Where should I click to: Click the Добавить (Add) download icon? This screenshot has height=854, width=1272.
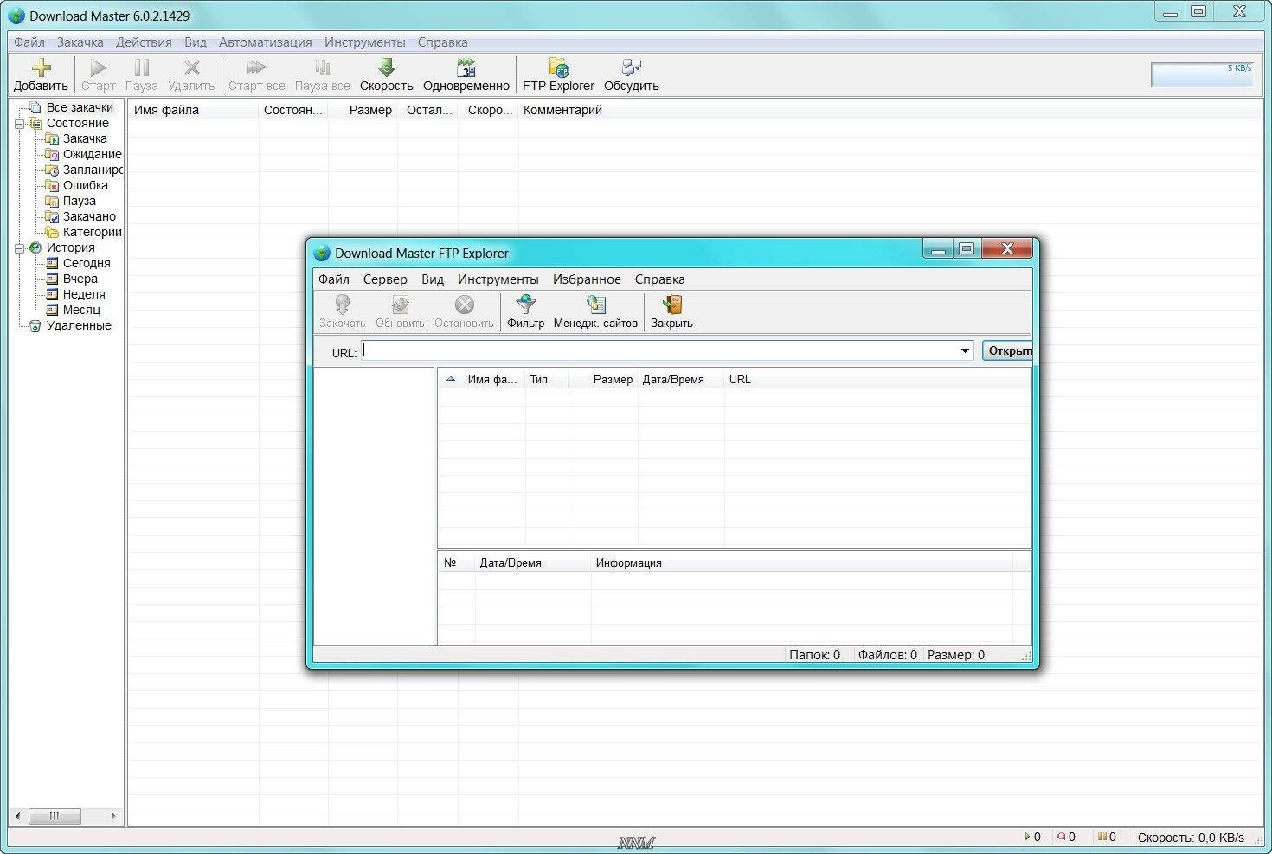pyautogui.click(x=41, y=67)
